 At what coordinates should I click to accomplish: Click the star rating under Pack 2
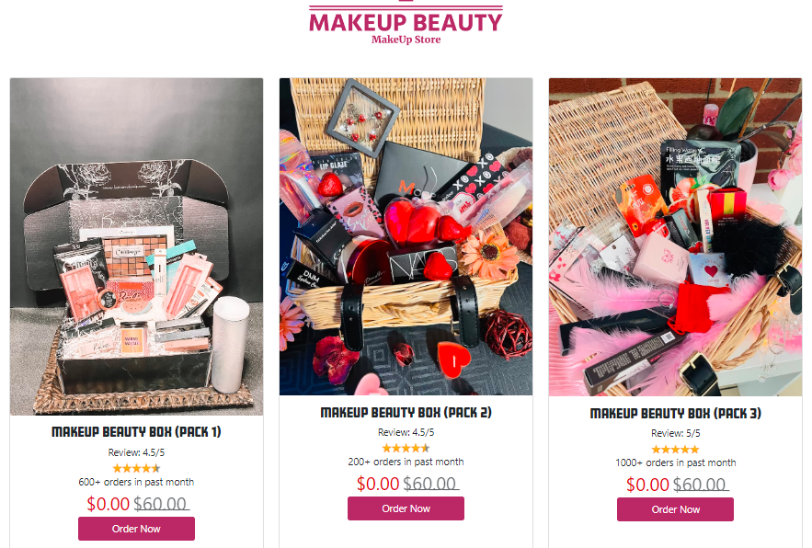(x=406, y=448)
